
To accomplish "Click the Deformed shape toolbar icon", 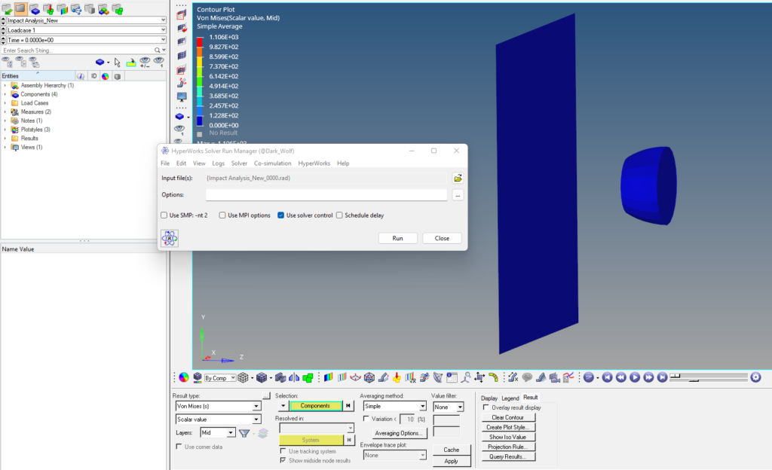I will coord(383,377).
